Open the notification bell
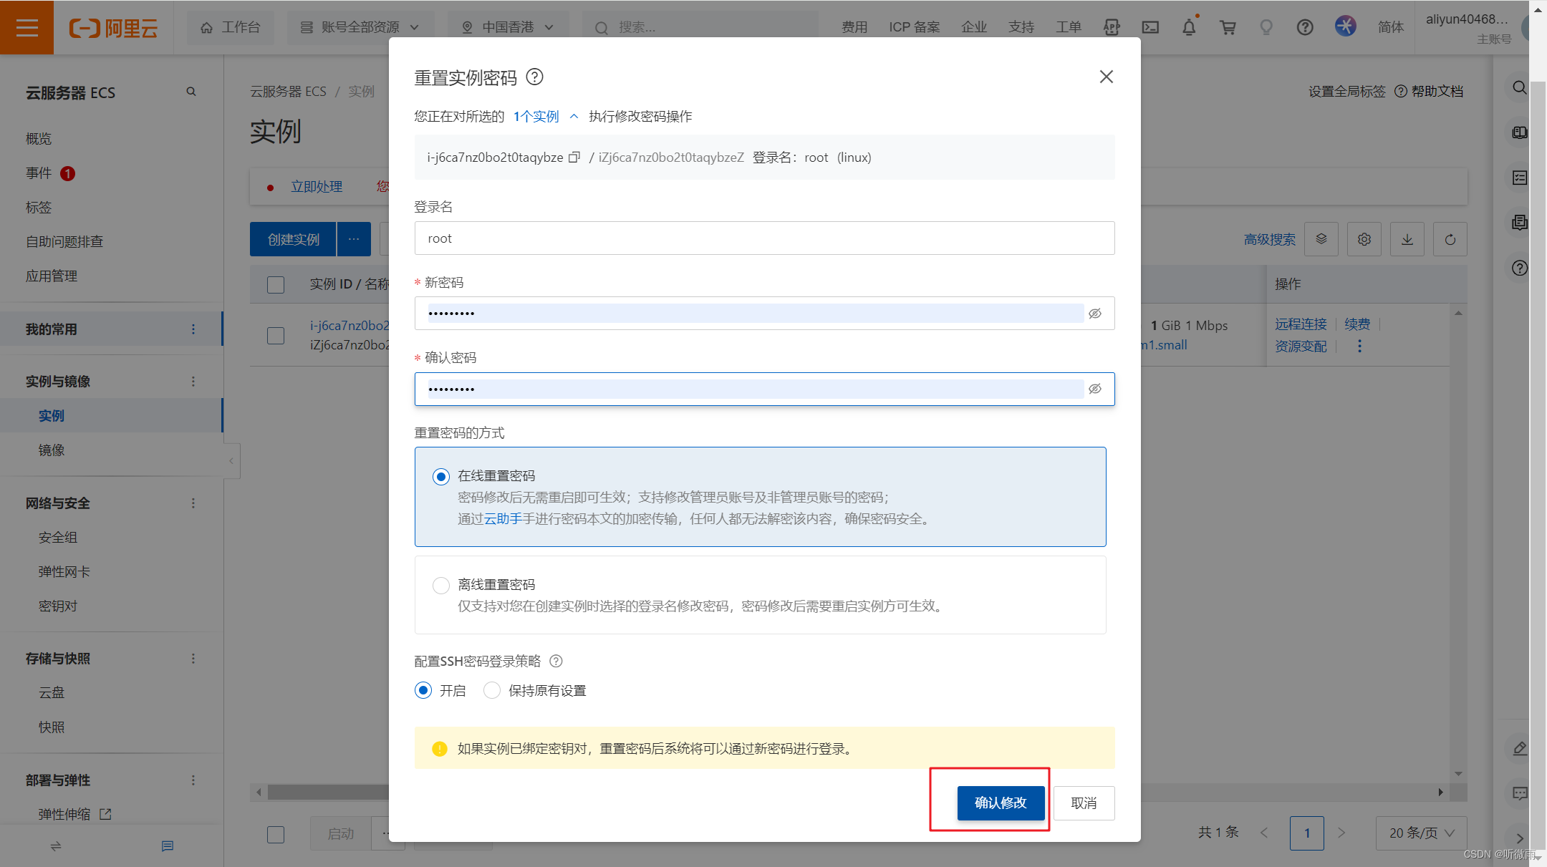The height and width of the screenshot is (867, 1547). 1189,27
